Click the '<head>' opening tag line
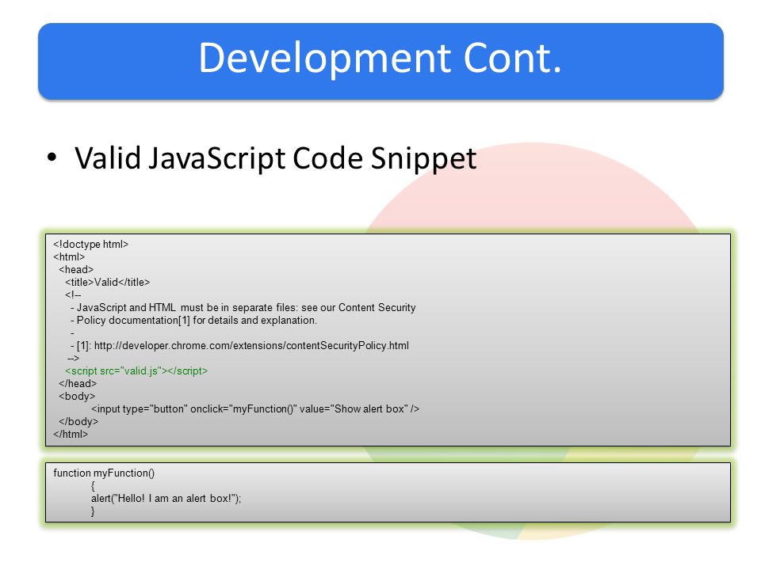761x570 pixels. coord(76,269)
